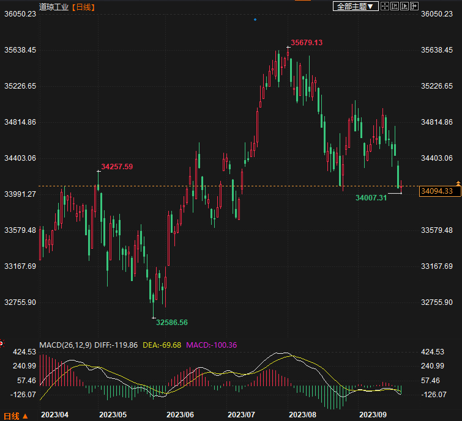
Task: Click the 34257.59 peak price label
Action: pyautogui.click(x=117, y=166)
